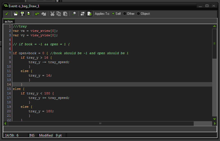Screen dimensions: 220x141
Task: Close the Event o_bag_Draw_1 window
Action: pyautogui.click(x=214, y=6)
